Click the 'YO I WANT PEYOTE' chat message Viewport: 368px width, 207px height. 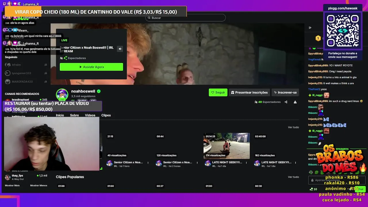pyautogui.click(x=341, y=66)
